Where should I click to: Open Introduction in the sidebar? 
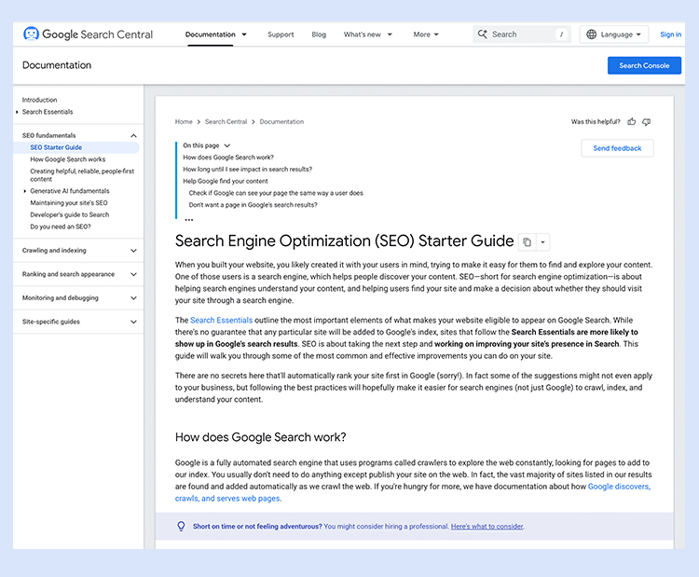tap(40, 100)
